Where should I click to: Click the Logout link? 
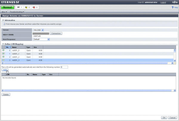[163, 2]
